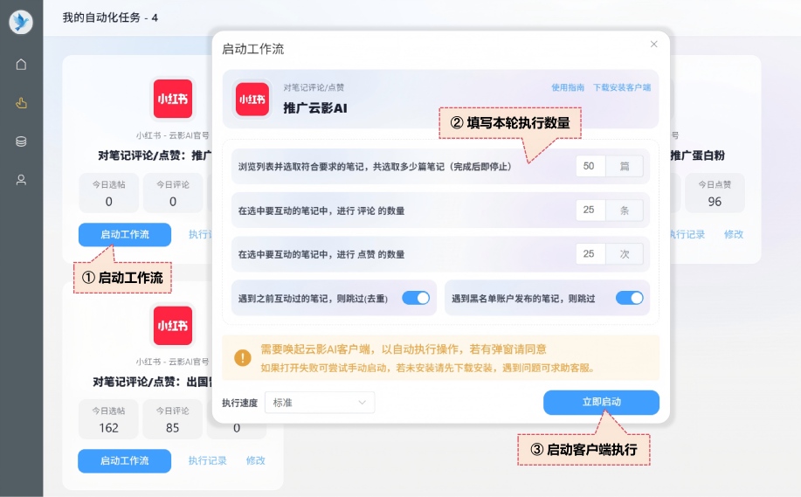The width and height of the screenshot is (801, 497).
Task: Select the pointing hand automation icon
Action: coord(21,103)
